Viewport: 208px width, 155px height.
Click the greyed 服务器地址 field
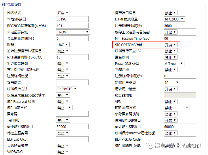pos(180,95)
